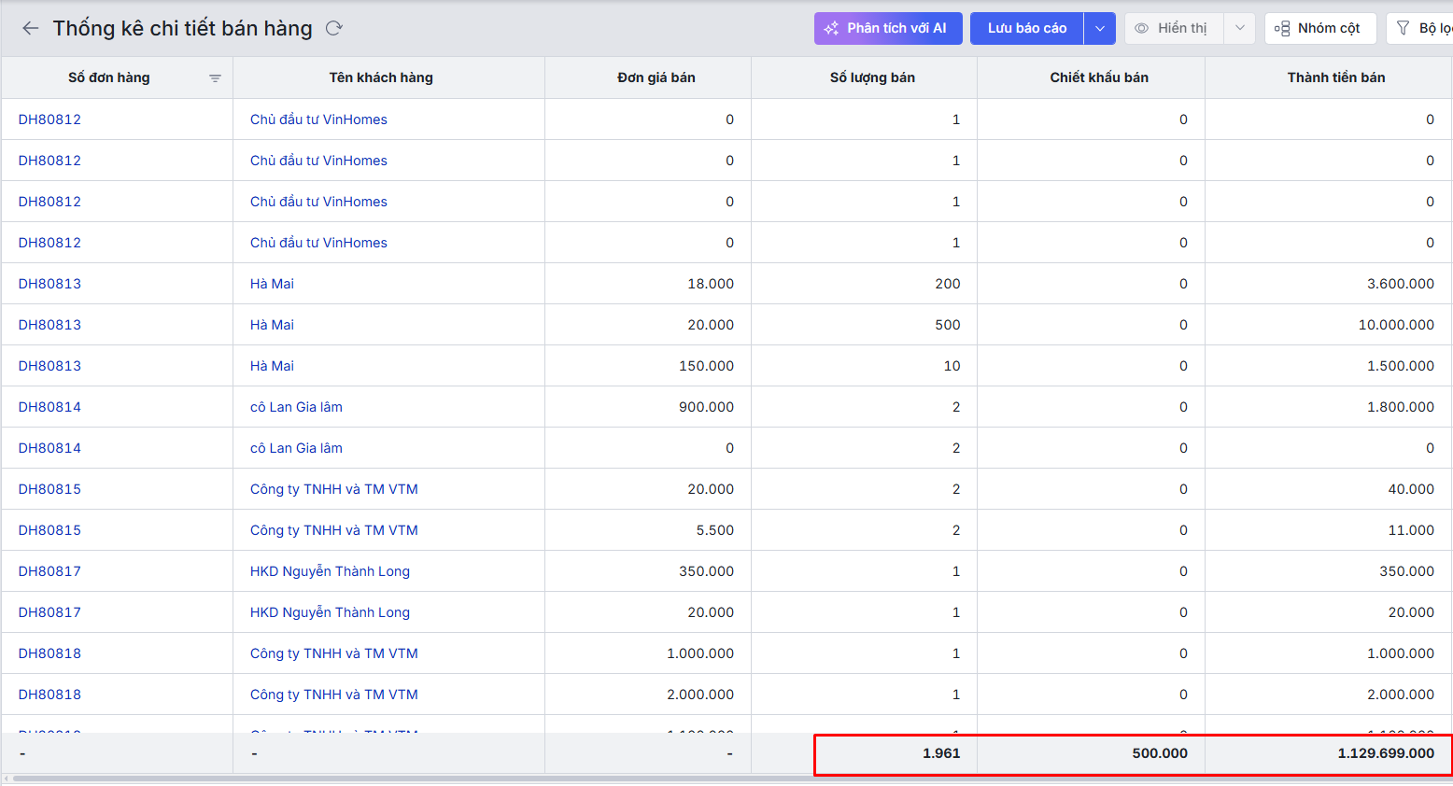Open the first cô Lan Gia lâm link
The height and width of the screenshot is (786, 1453).
tap(296, 407)
